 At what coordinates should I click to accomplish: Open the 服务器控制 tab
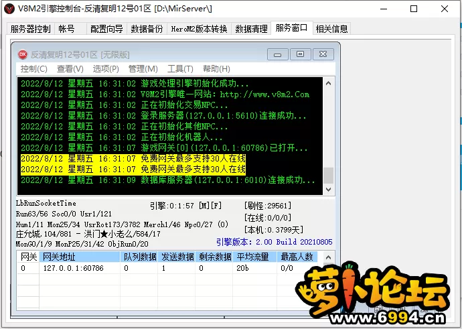30,29
